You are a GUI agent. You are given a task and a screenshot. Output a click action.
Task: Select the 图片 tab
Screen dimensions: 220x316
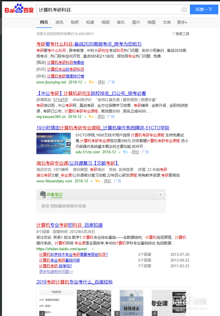[x=136, y=22]
